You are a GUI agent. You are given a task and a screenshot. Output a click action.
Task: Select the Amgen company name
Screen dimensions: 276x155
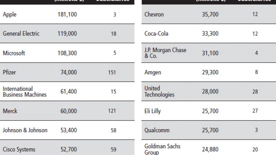[153, 73]
